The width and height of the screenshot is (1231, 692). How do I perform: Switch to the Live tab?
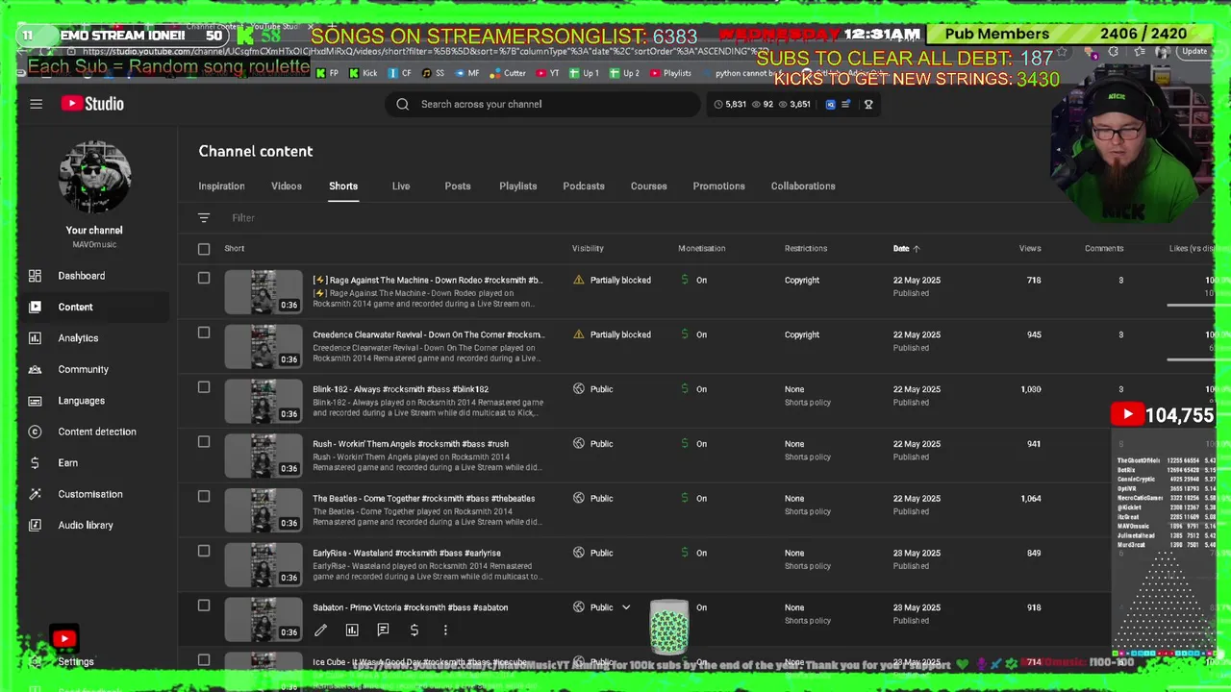point(401,186)
